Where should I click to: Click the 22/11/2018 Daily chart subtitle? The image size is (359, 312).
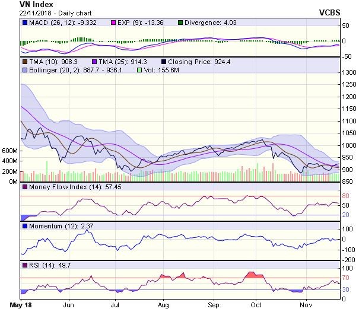tap(50, 12)
